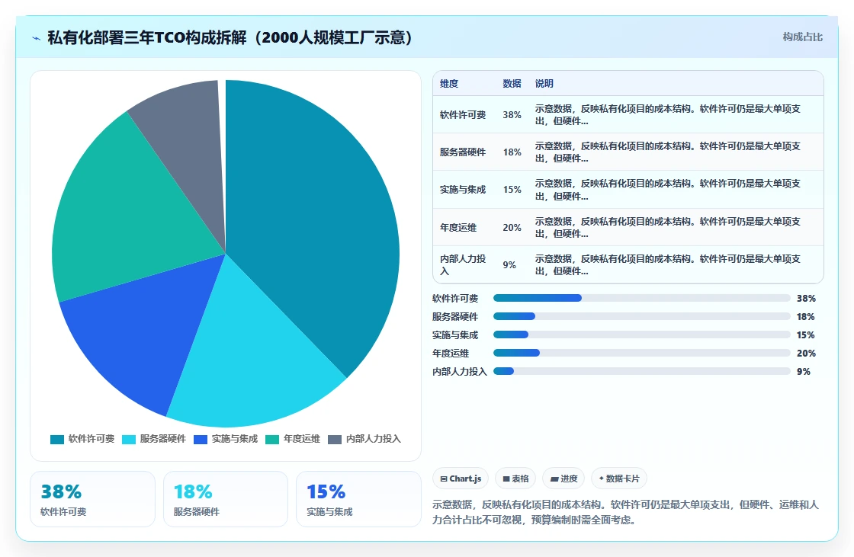Toggle 实施与集成 legend swatch in chart
Viewport: 854px width, 557px height.
201,440
